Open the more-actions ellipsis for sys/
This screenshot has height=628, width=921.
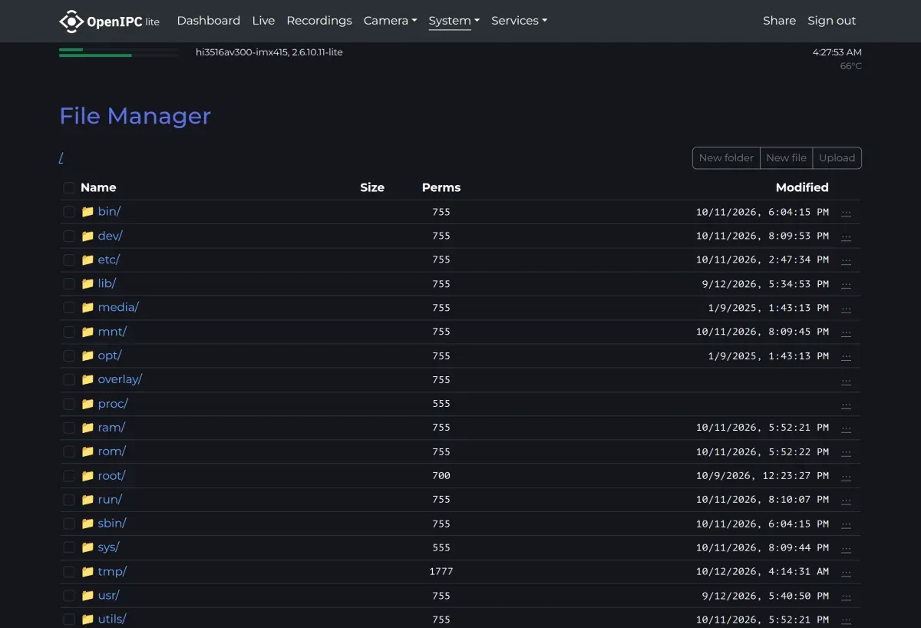(846, 547)
